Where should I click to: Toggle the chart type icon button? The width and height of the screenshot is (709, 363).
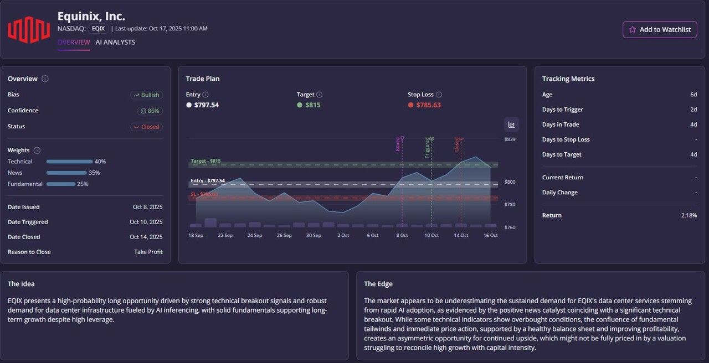coord(511,125)
